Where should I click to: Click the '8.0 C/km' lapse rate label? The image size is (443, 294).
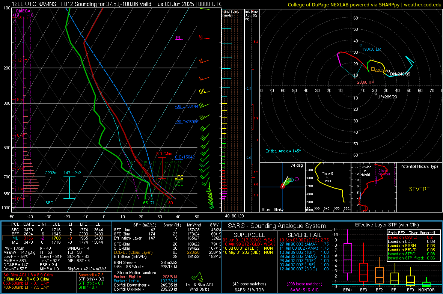pos(164,154)
